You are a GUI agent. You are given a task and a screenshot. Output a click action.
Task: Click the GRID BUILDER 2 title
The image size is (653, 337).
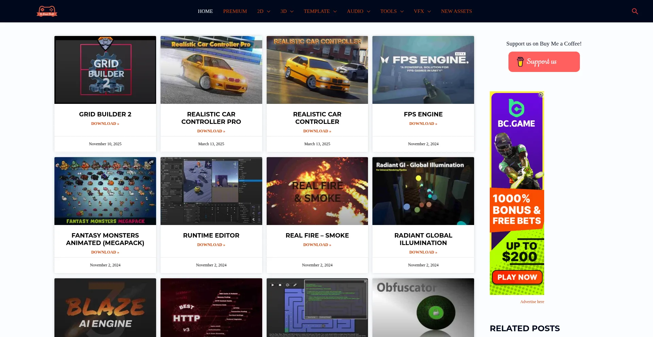(105, 114)
